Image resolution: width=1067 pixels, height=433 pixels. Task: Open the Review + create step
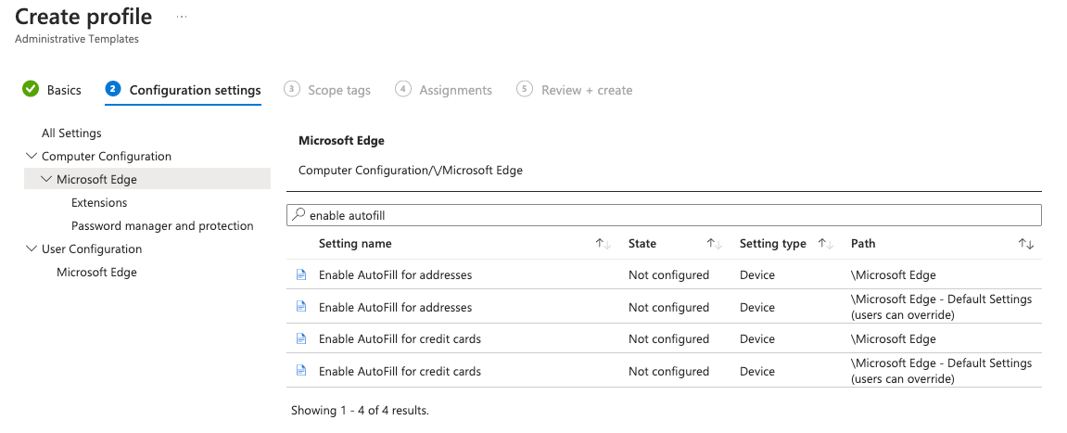575,90
